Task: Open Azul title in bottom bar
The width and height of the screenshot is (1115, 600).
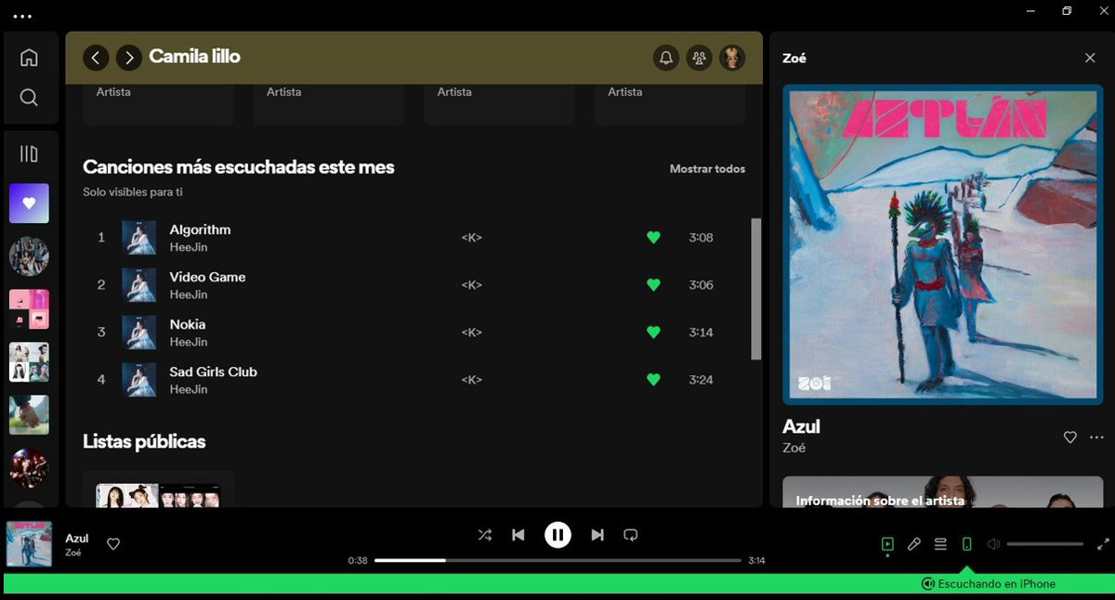Action: coord(77,538)
